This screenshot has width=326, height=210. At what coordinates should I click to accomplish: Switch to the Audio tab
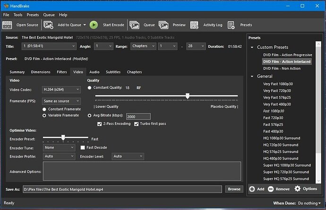(94, 72)
